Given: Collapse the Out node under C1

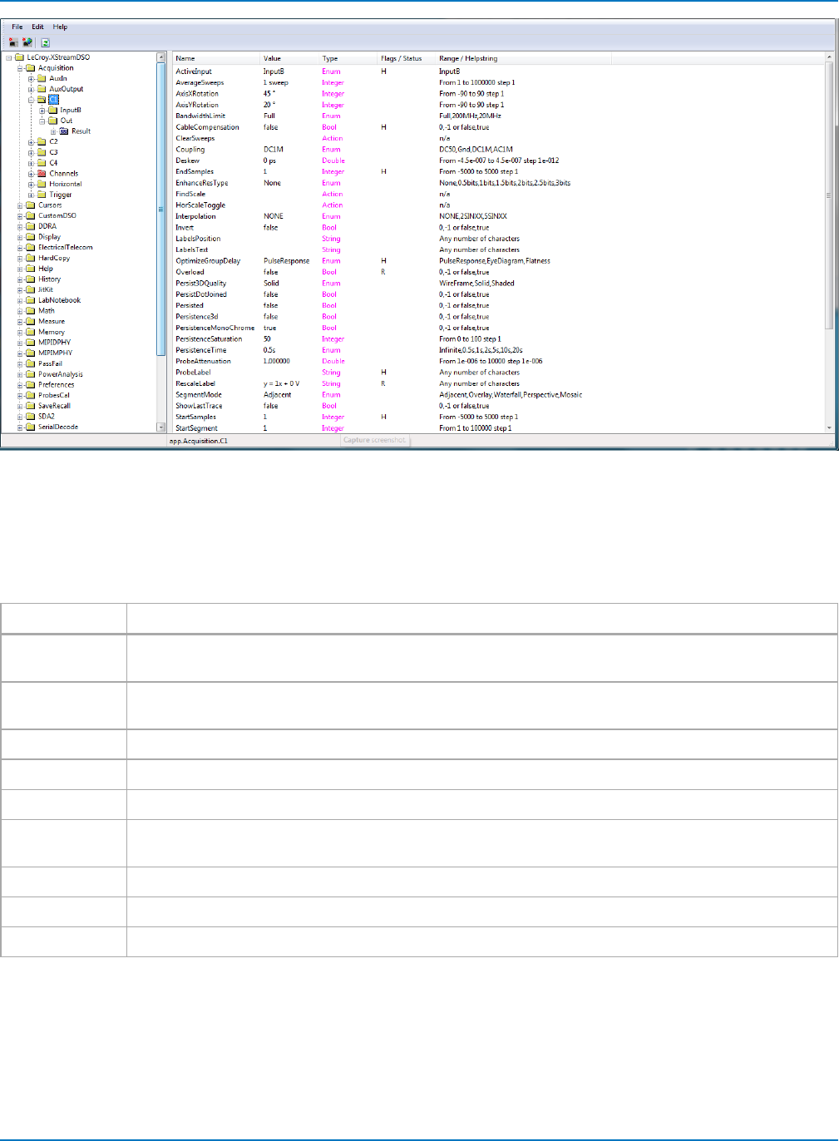Looking at the screenshot, I should (42, 121).
